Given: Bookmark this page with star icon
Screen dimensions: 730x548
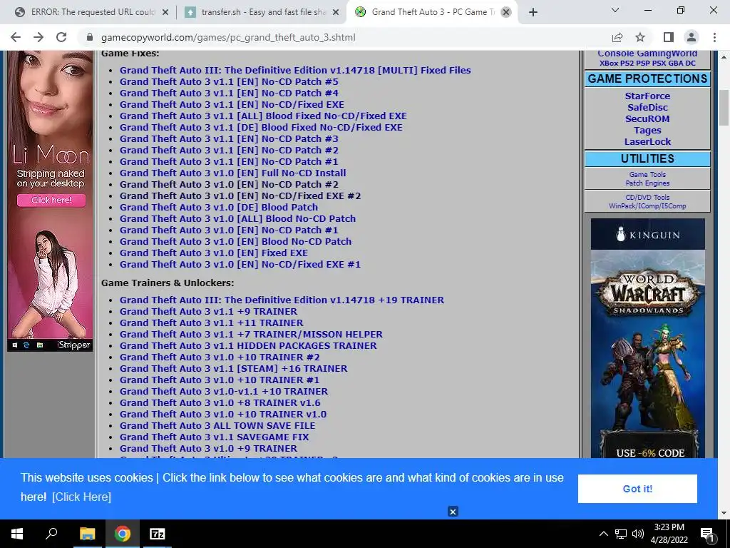Looking at the screenshot, I should (x=640, y=37).
